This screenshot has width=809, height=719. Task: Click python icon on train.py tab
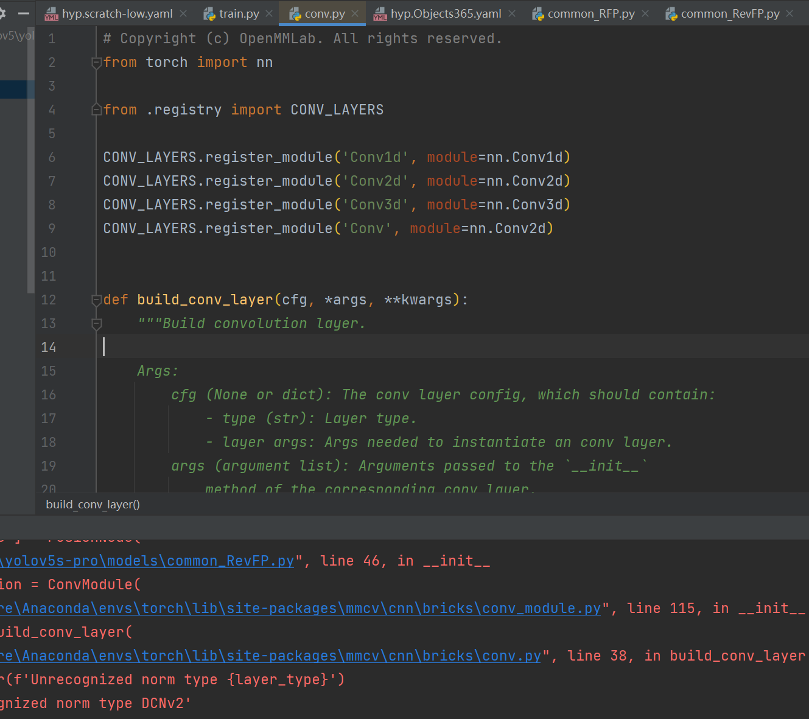pyautogui.click(x=209, y=13)
